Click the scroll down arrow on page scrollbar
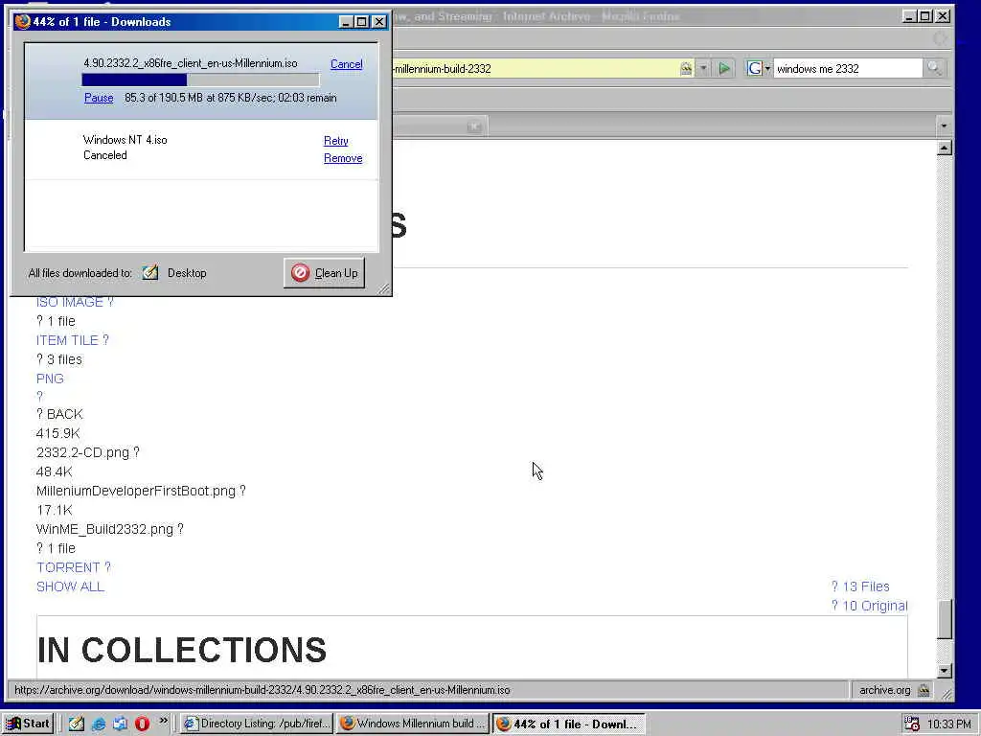This screenshot has height=736, width=981. 945,670
